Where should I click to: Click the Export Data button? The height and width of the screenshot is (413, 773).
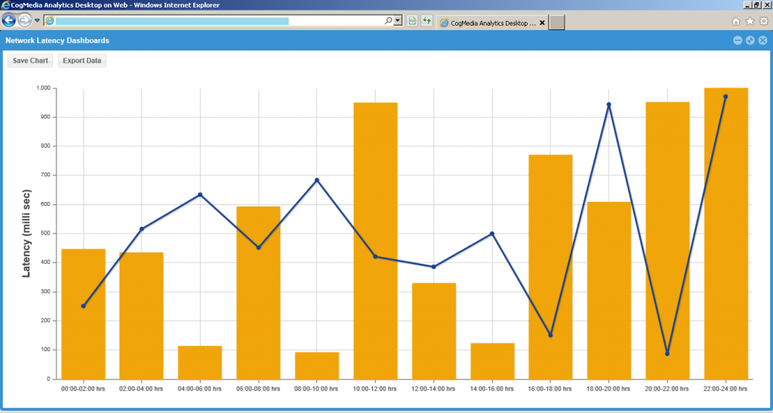coord(82,60)
